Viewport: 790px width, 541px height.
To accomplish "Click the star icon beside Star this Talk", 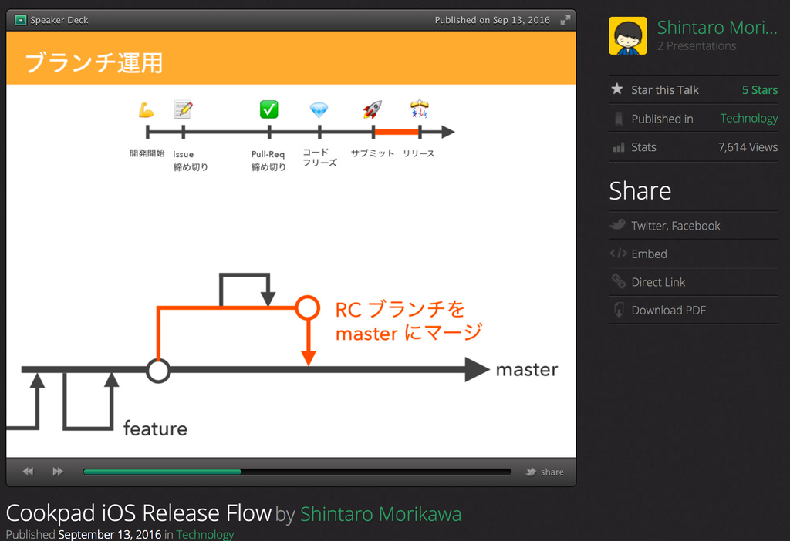I will tap(617, 89).
